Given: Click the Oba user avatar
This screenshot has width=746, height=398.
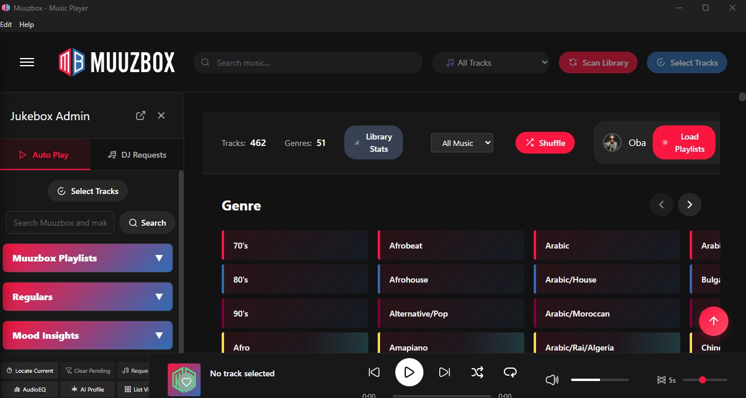Looking at the screenshot, I should 612,142.
